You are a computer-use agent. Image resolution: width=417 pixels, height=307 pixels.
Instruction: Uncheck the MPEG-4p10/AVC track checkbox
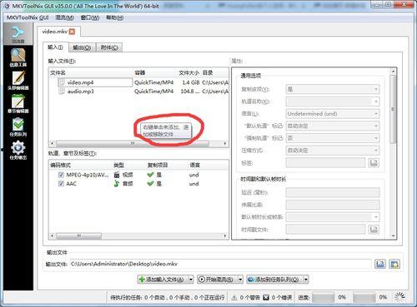pos(61,175)
